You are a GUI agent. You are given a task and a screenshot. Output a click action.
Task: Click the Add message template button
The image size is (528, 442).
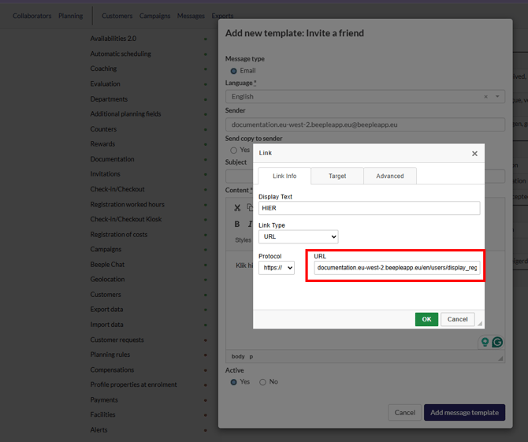point(464,412)
